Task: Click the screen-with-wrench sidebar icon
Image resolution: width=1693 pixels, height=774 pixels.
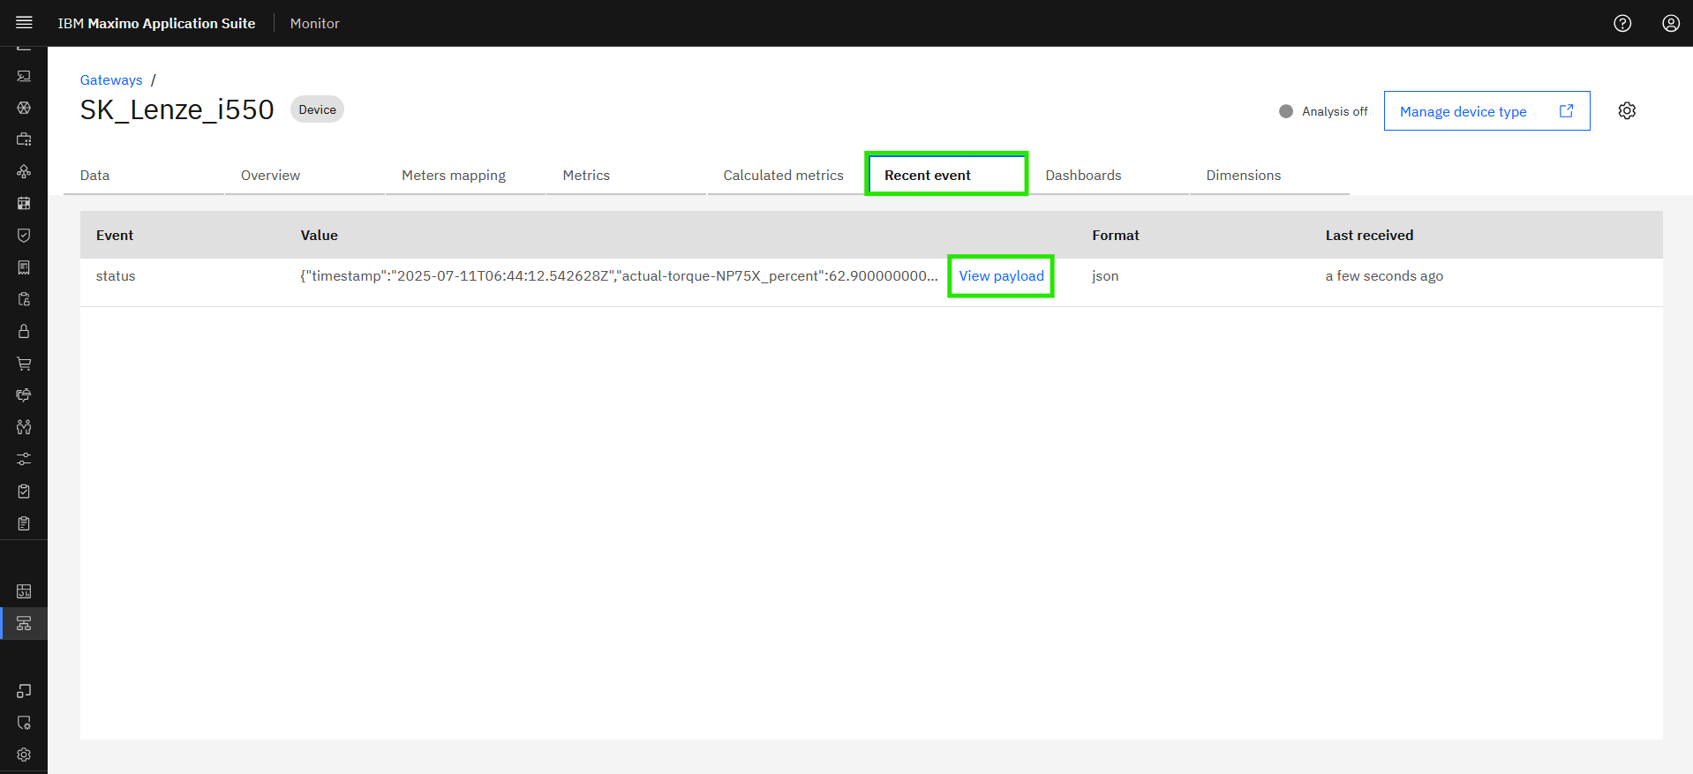Action: [24, 76]
